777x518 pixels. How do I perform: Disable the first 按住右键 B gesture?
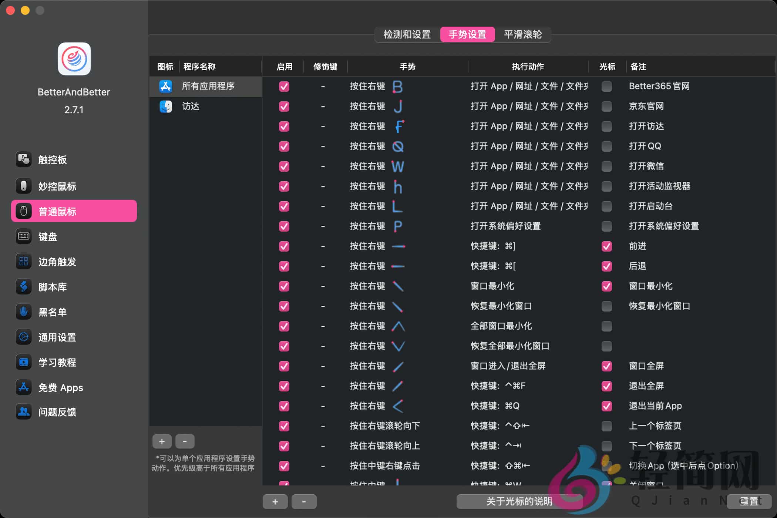283,87
